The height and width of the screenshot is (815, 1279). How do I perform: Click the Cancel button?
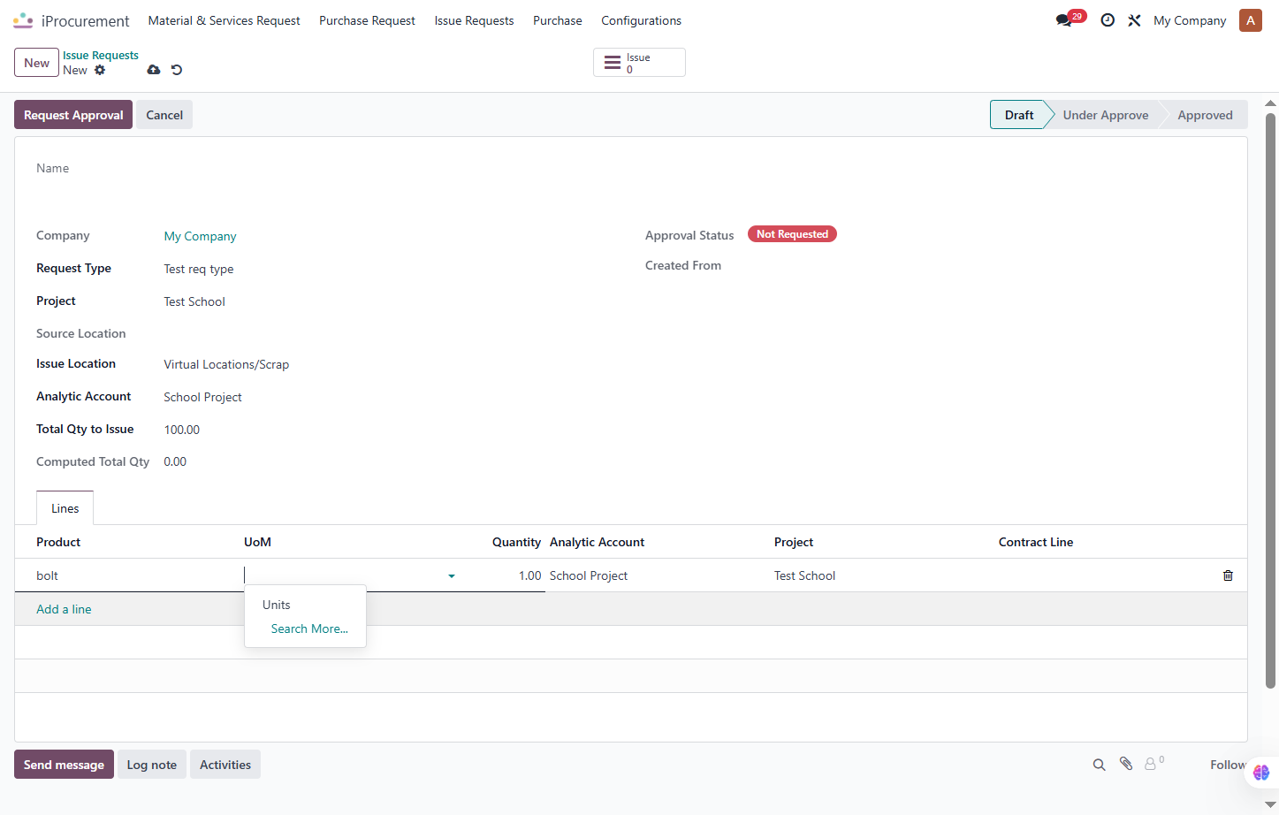[x=164, y=115]
